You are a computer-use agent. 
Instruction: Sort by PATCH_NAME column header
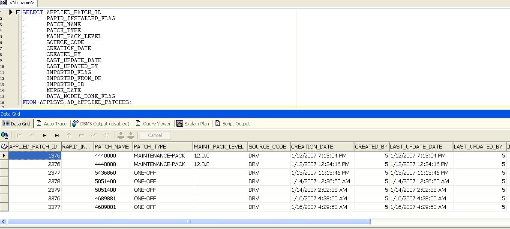pos(113,146)
